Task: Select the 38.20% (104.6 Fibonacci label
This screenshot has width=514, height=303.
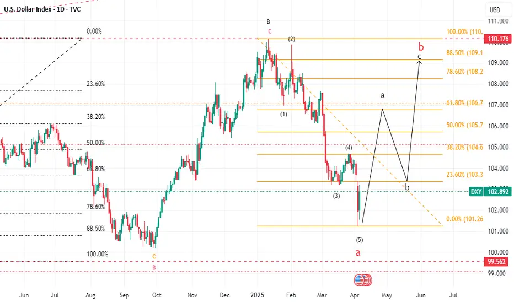Action: pyautogui.click(x=464, y=147)
